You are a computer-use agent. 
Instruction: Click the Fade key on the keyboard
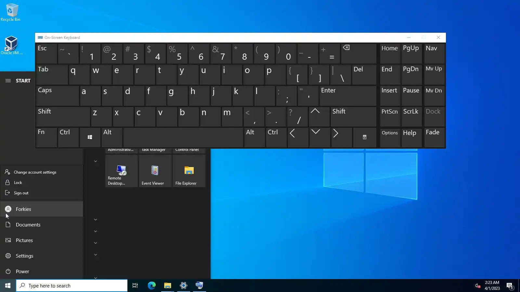434,137
